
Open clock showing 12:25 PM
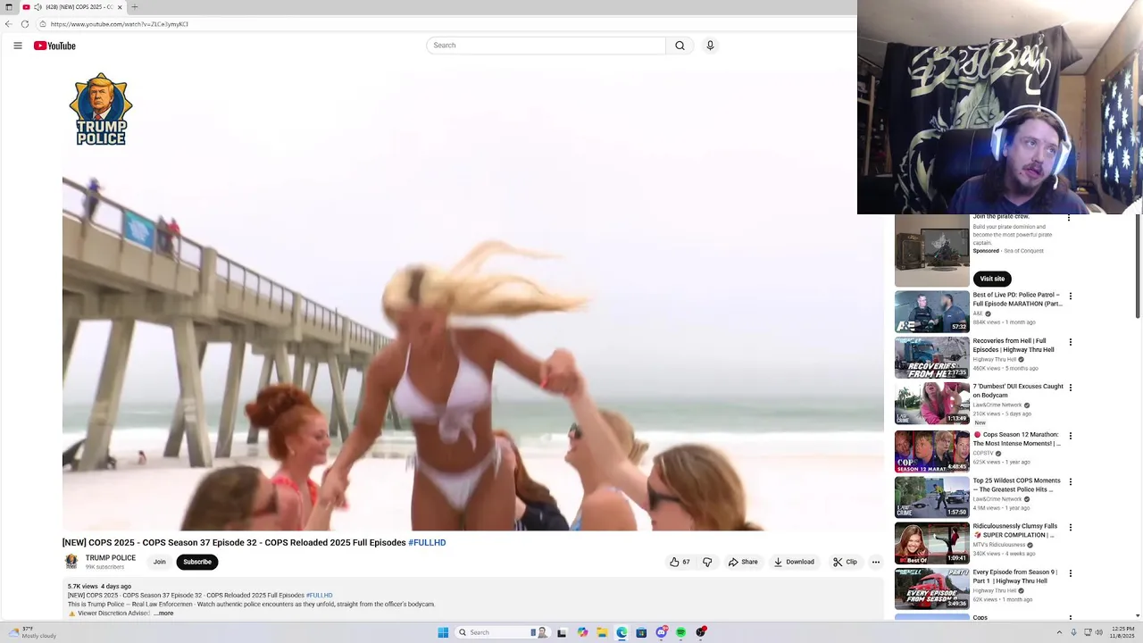[1122, 632]
